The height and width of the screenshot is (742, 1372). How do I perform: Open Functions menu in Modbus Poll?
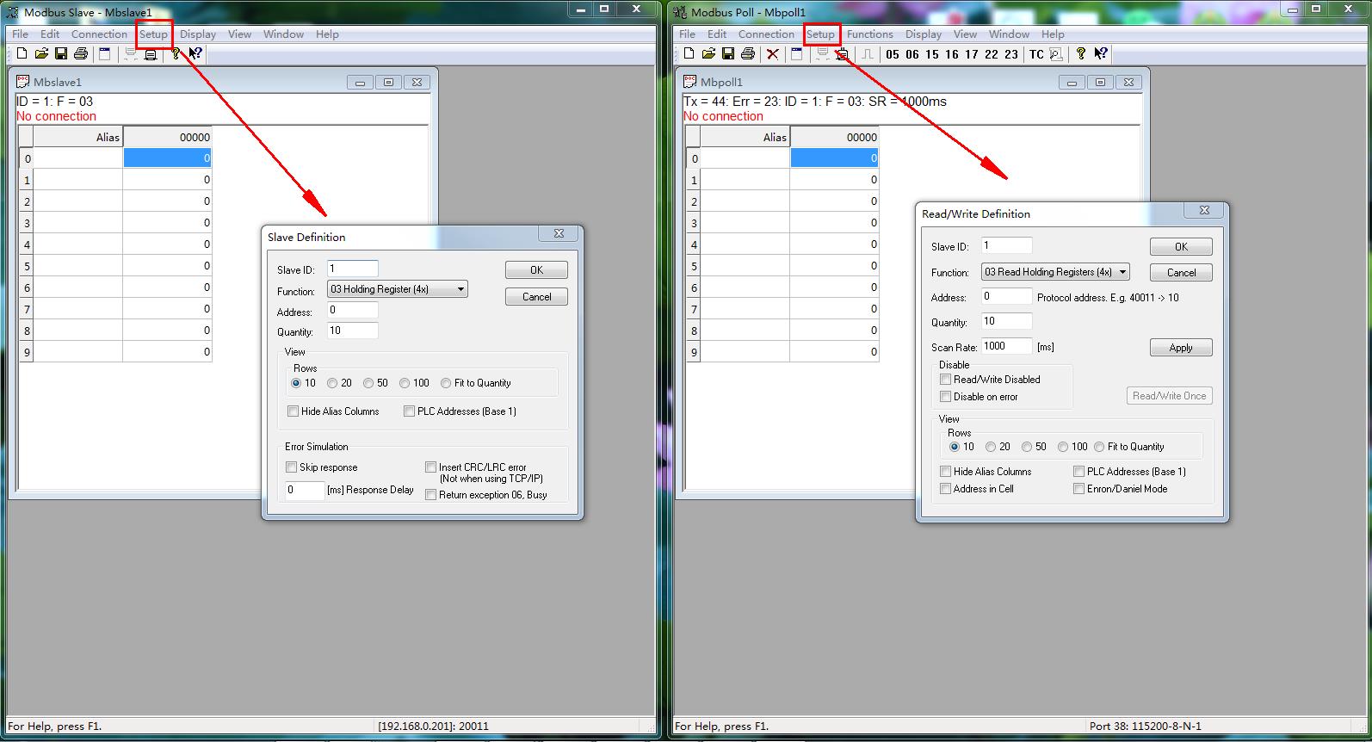tap(869, 34)
